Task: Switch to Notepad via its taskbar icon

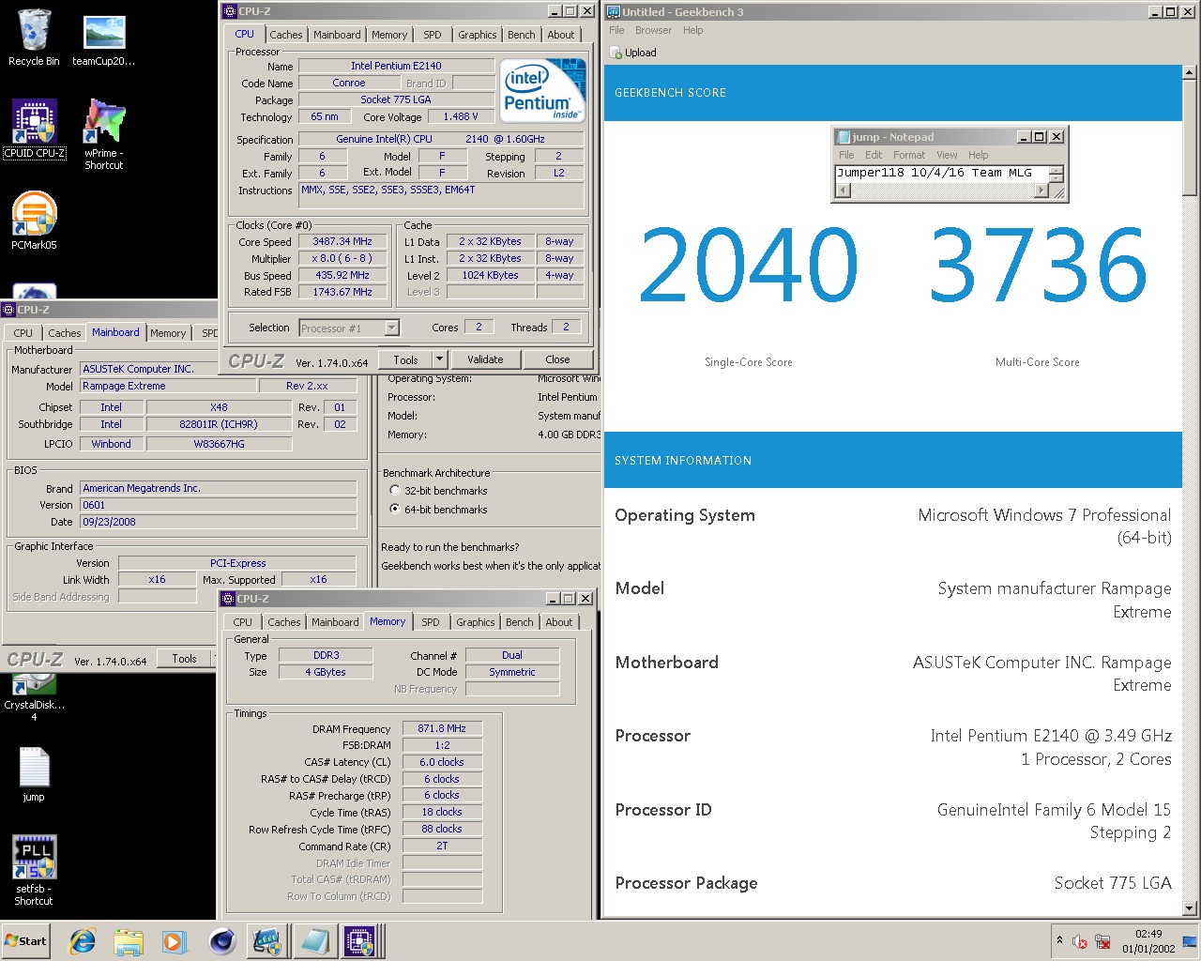Action: click(313, 941)
